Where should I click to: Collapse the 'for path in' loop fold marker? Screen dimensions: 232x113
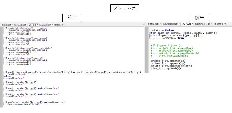click(149, 33)
